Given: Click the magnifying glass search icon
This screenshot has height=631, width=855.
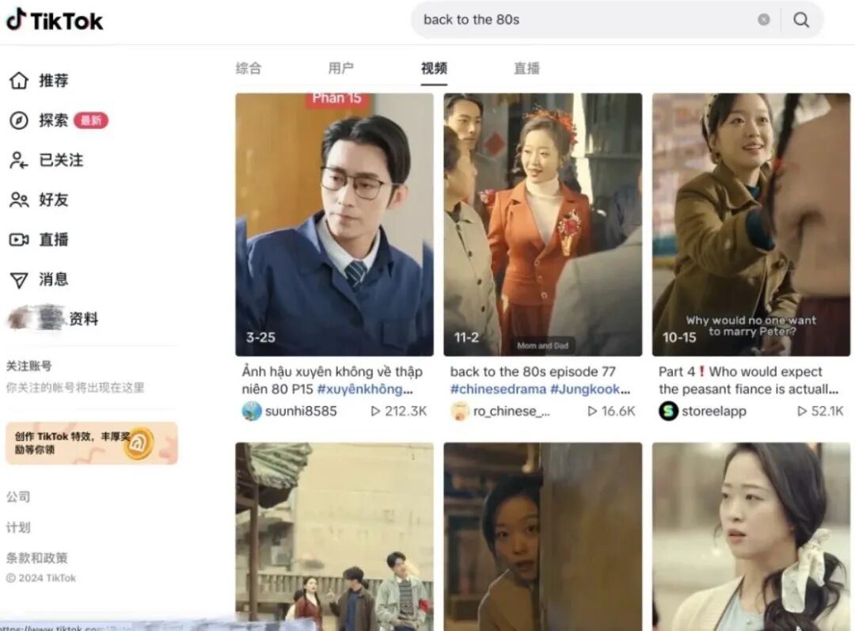Looking at the screenshot, I should tap(801, 20).
